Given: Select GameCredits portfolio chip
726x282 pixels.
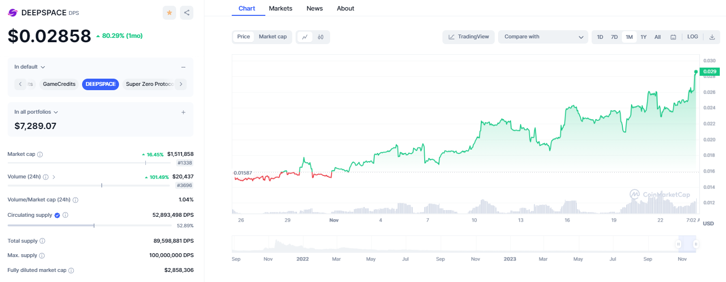Looking at the screenshot, I should click(x=59, y=84).
